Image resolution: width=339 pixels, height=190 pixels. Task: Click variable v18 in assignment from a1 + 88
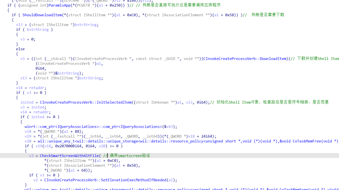[x=27, y=131]
